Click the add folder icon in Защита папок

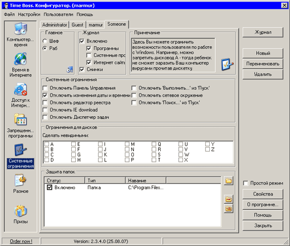229,180
